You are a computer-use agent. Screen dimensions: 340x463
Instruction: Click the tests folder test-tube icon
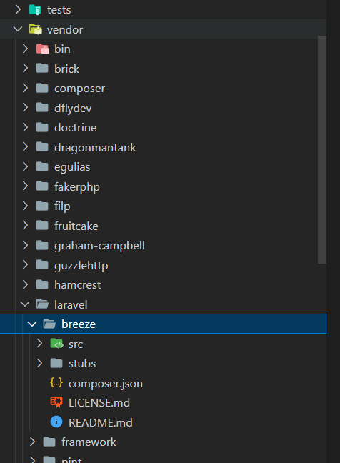point(35,10)
